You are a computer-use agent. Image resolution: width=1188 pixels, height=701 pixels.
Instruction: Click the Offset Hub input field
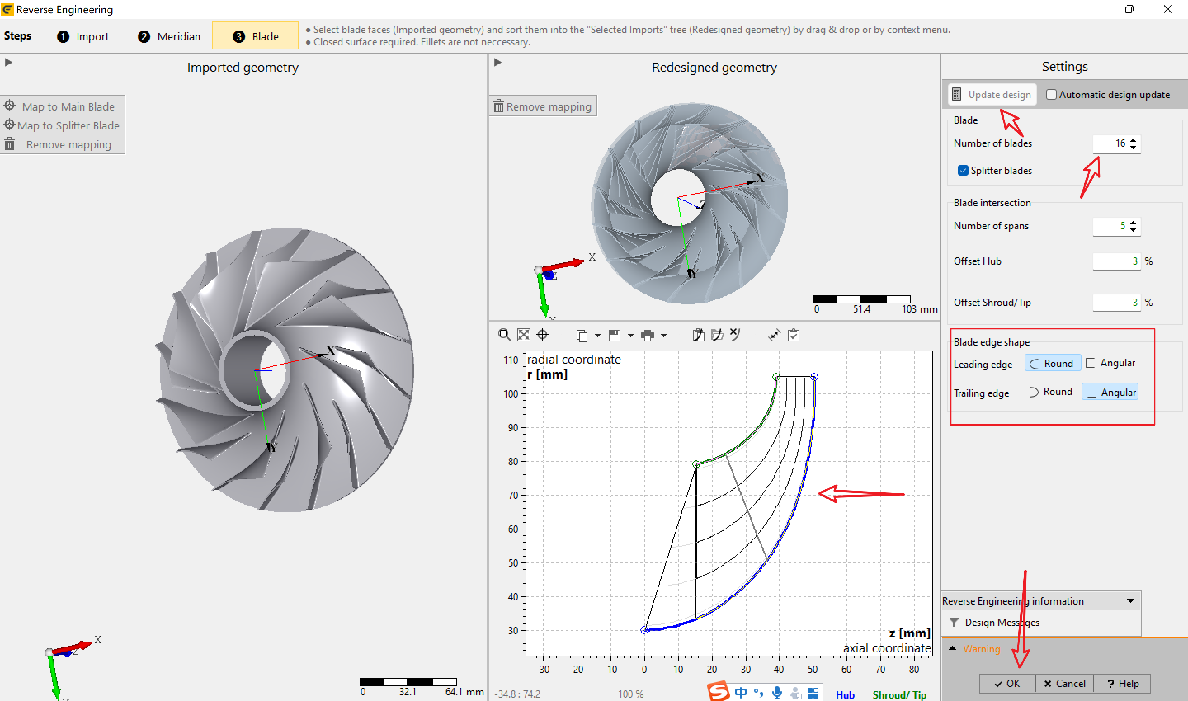pos(1116,261)
